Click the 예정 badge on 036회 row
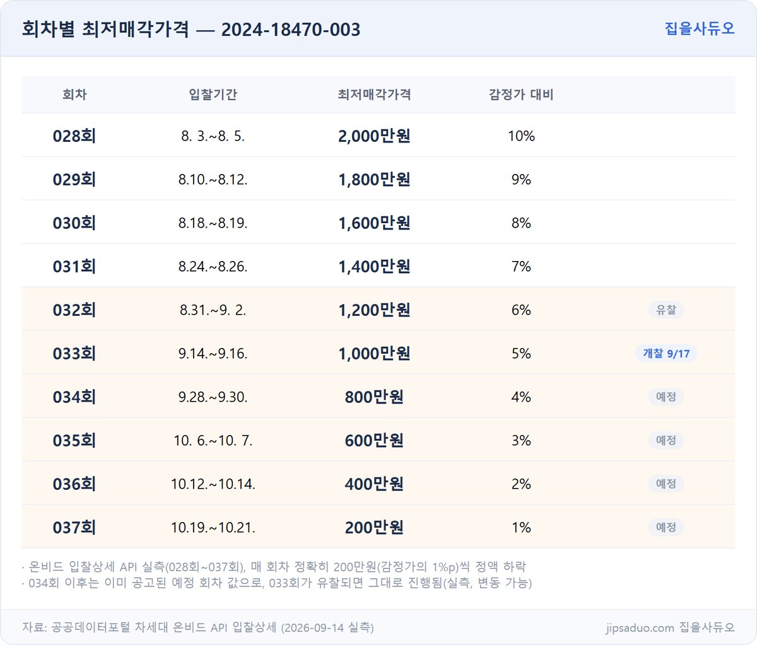 666,484
